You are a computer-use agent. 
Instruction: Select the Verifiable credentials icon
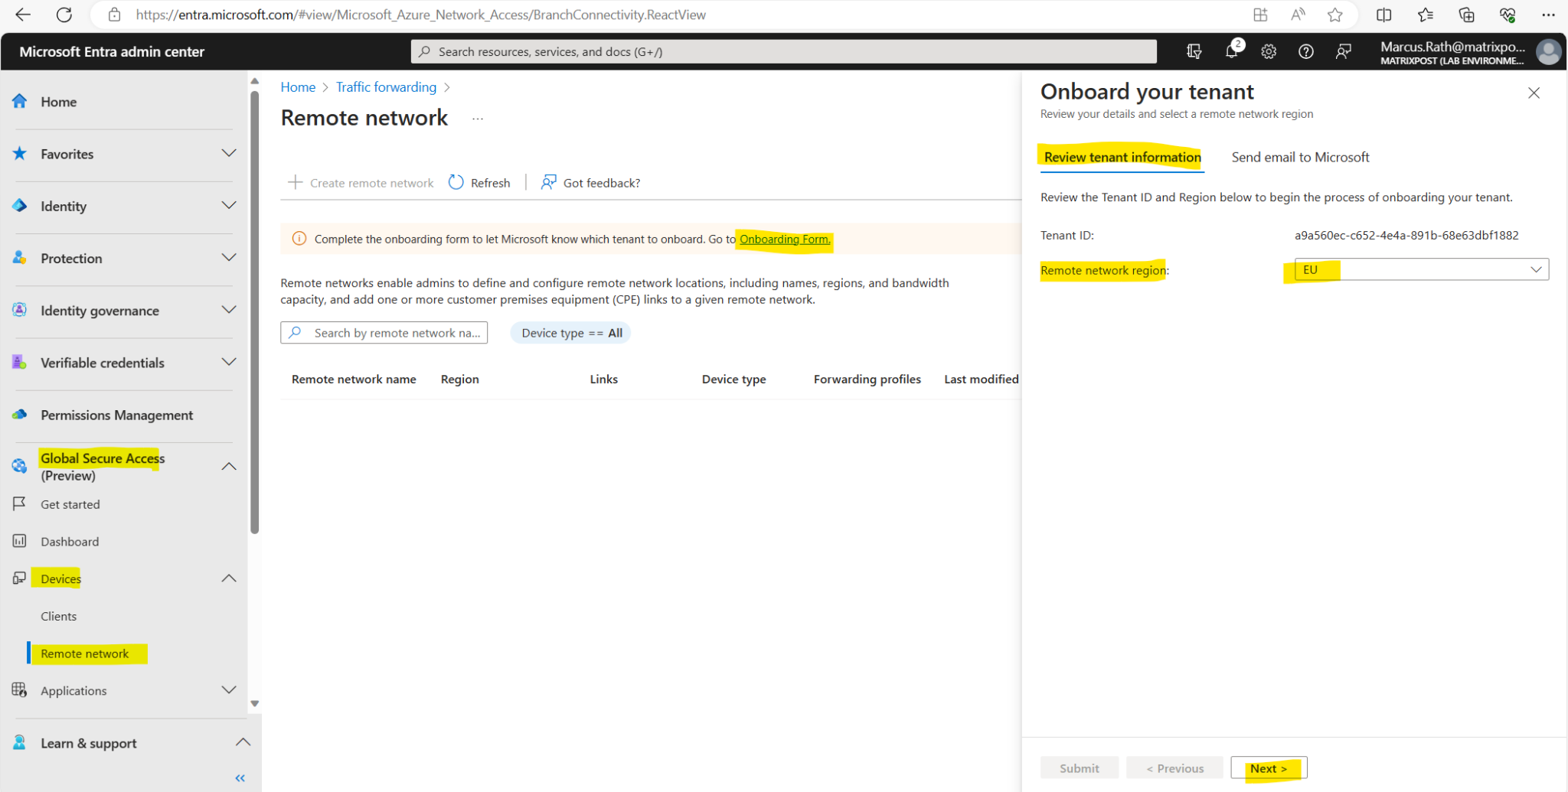tap(19, 362)
